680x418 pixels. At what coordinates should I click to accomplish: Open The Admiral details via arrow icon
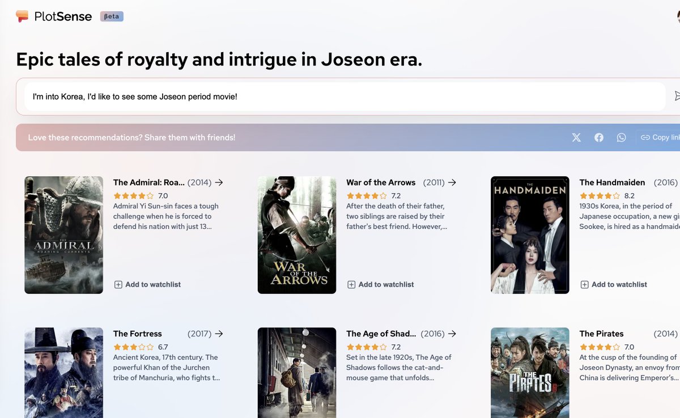click(219, 182)
